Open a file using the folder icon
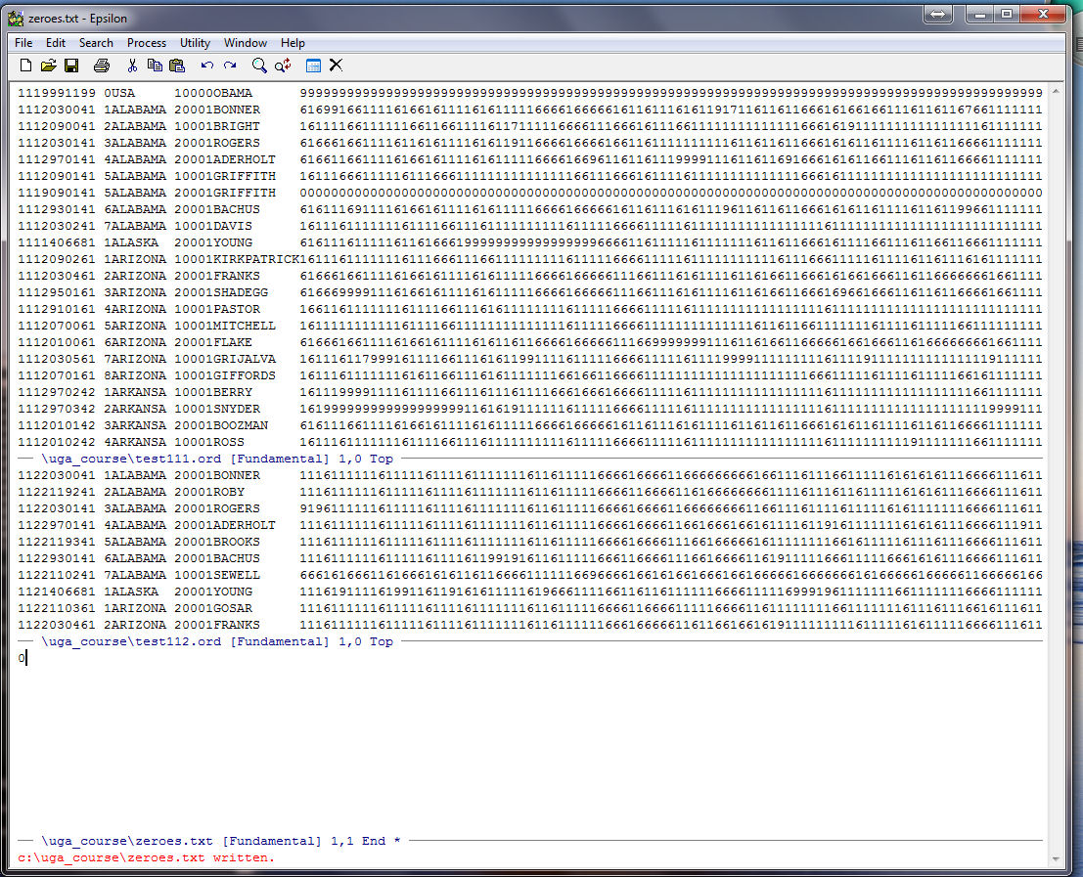The image size is (1083, 877). coord(48,66)
